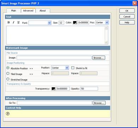Viewport: 138px width, 128px height.
Task: Click the Vspace field
Action: point(88,73)
